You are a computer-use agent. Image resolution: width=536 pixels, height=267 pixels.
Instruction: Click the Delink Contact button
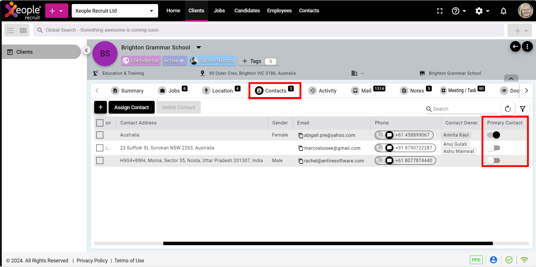point(178,107)
